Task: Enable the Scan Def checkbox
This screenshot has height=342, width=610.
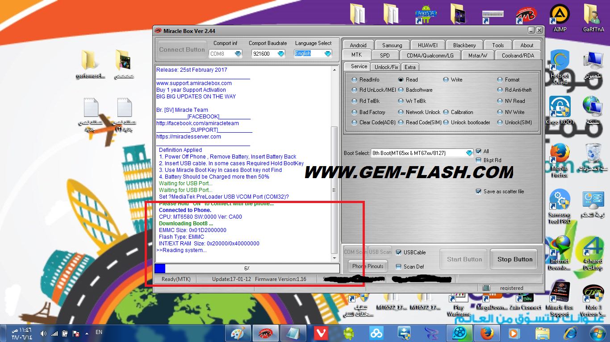Action: click(x=398, y=267)
